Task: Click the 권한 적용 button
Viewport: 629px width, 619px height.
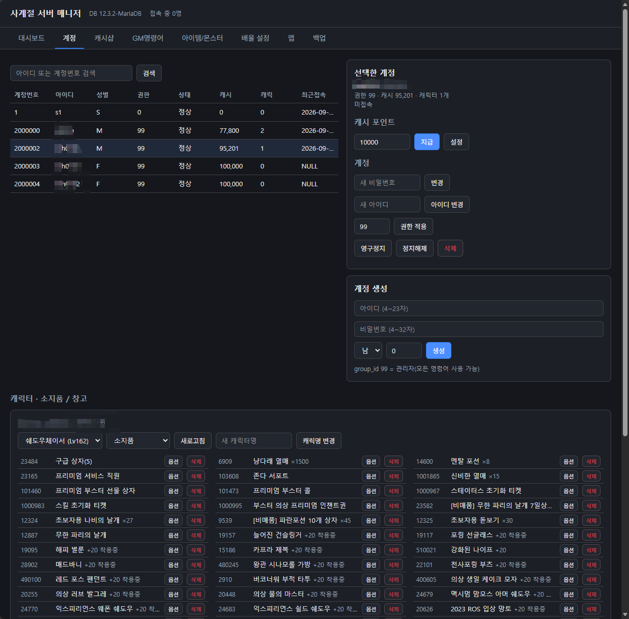Action: tap(413, 227)
